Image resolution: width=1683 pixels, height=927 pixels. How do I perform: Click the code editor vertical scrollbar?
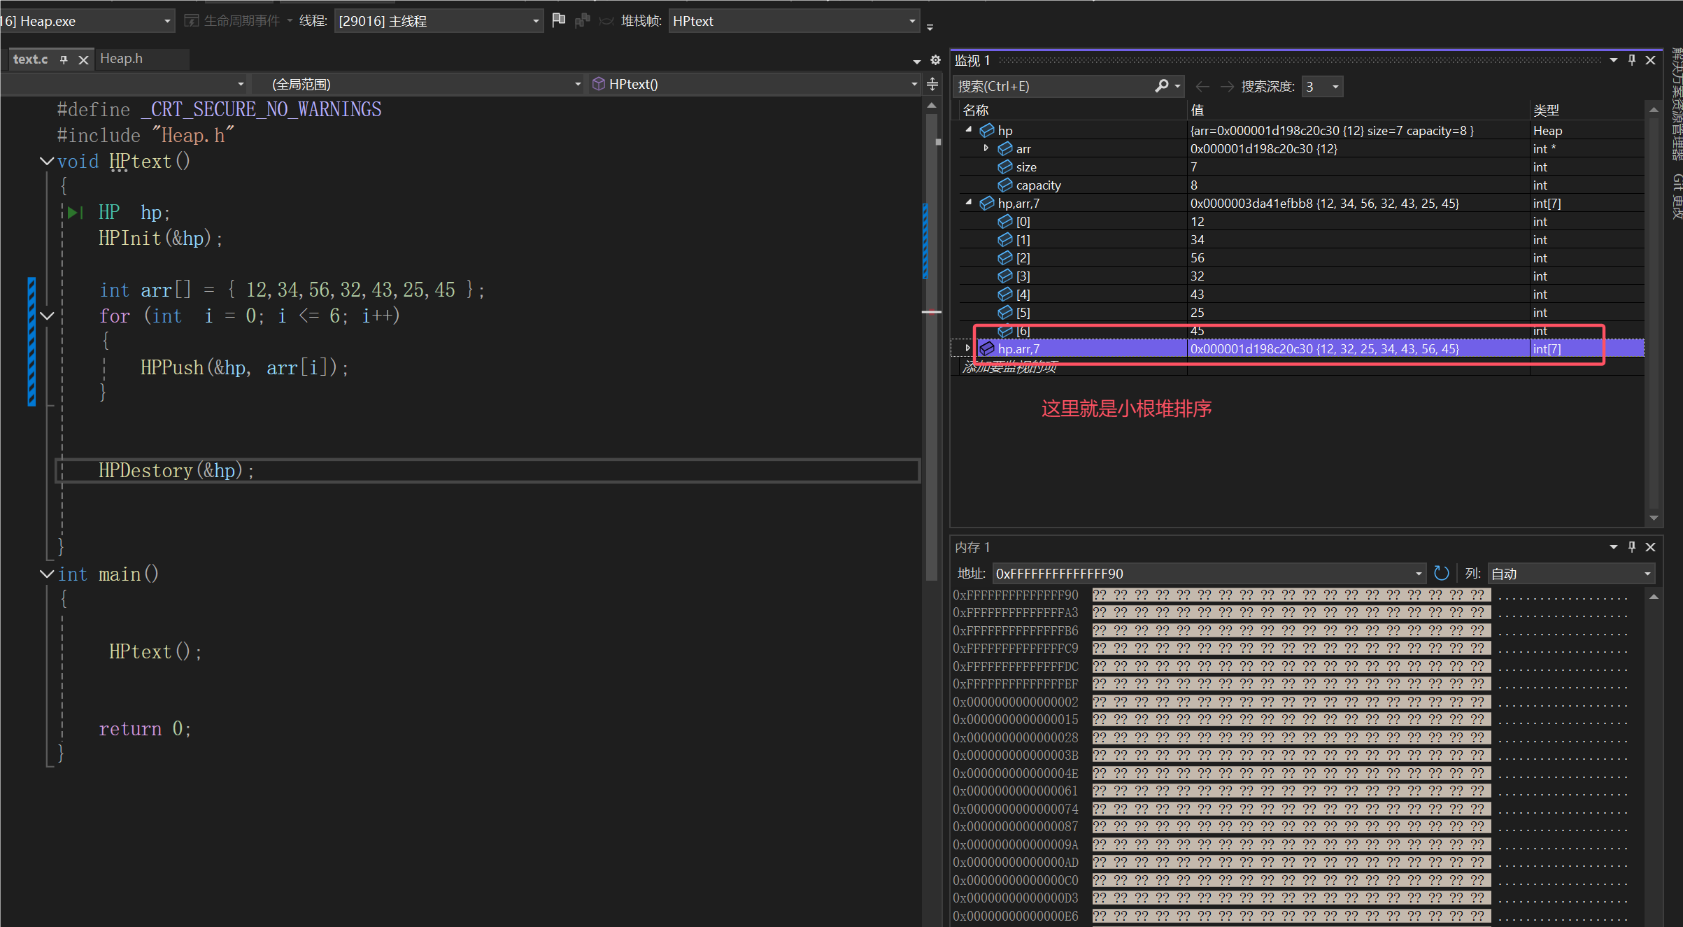coord(931,420)
